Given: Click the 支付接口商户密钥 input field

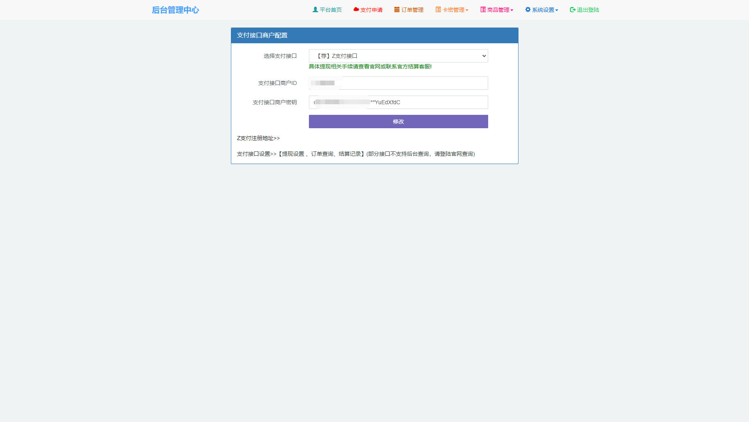Looking at the screenshot, I should pyautogui.click(x=398, y=102).
